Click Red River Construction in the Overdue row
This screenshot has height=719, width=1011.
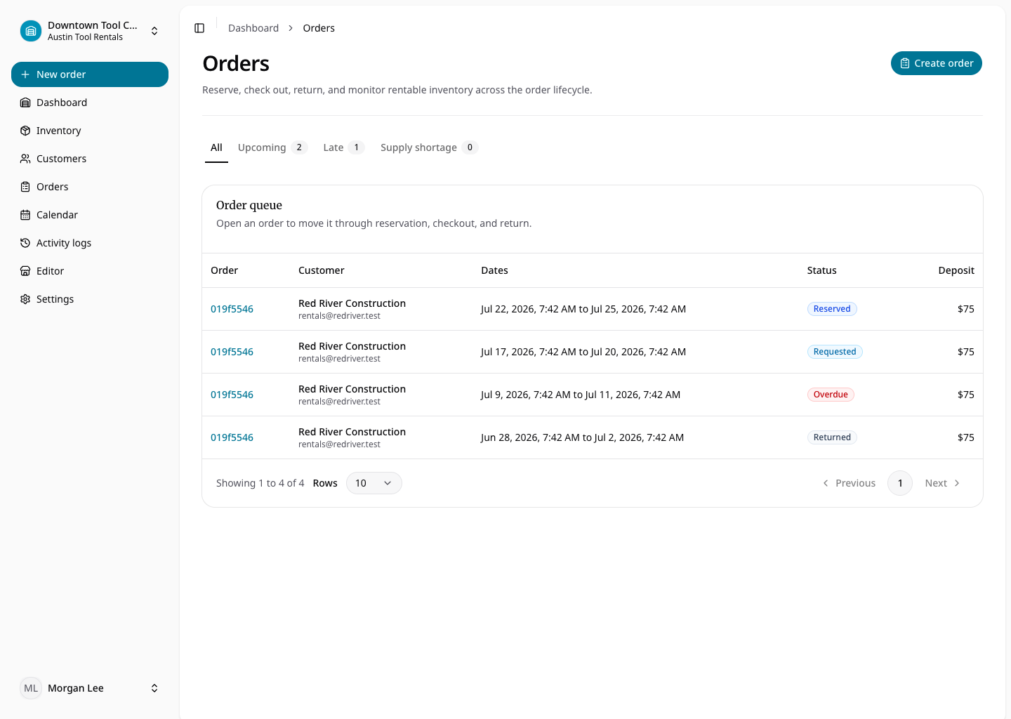[x=352, y=389]
